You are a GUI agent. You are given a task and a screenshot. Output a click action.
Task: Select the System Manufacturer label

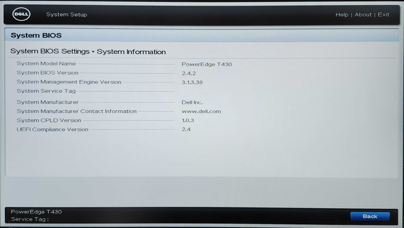point(48,102)
